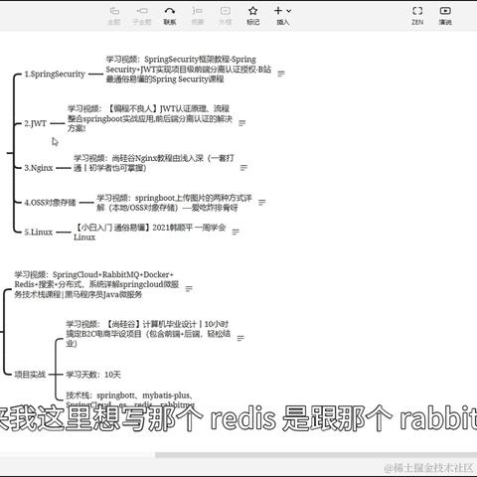
Task: Select the 2.JWT topic node
Action: click(x=35, y=123)
